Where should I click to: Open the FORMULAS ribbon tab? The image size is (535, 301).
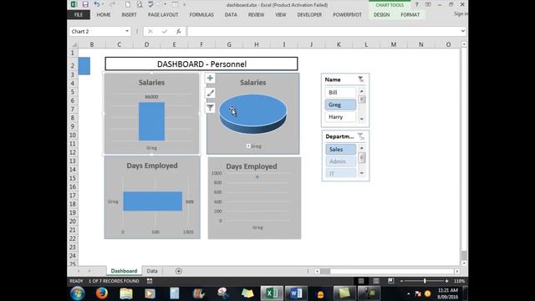click(201, 15)
